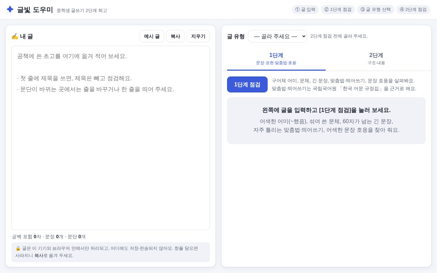
Task: Click the 글빛 도우미 title text
Action: (x=35, y=10)
